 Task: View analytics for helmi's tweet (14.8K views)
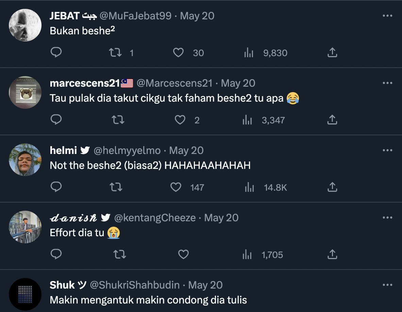(249, 187)
